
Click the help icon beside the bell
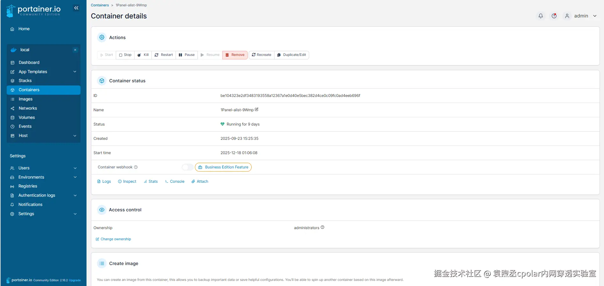(554, 16)
